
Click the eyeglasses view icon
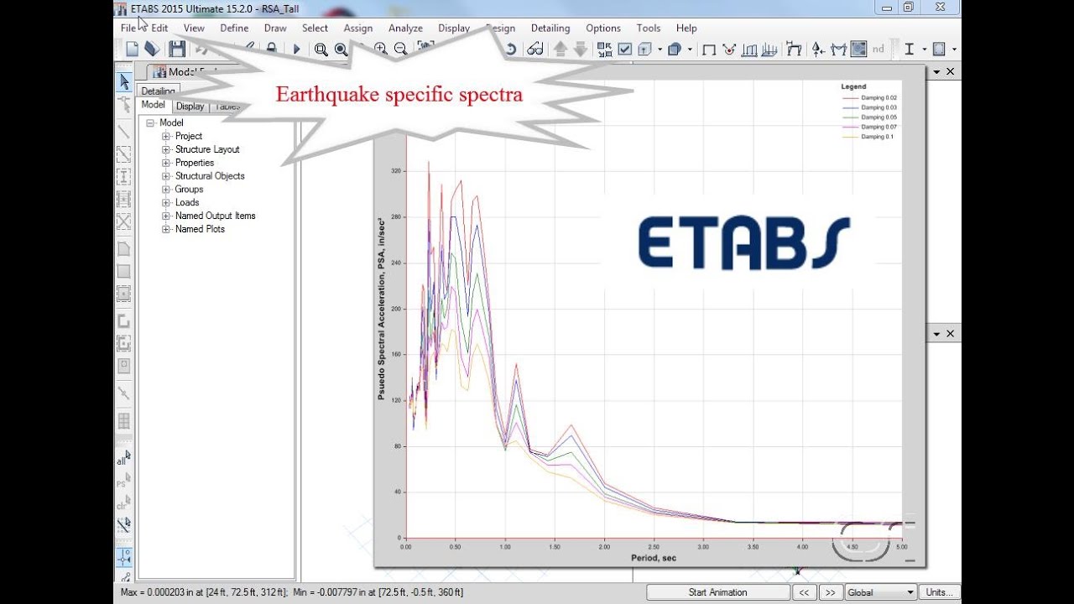(535, 49)
